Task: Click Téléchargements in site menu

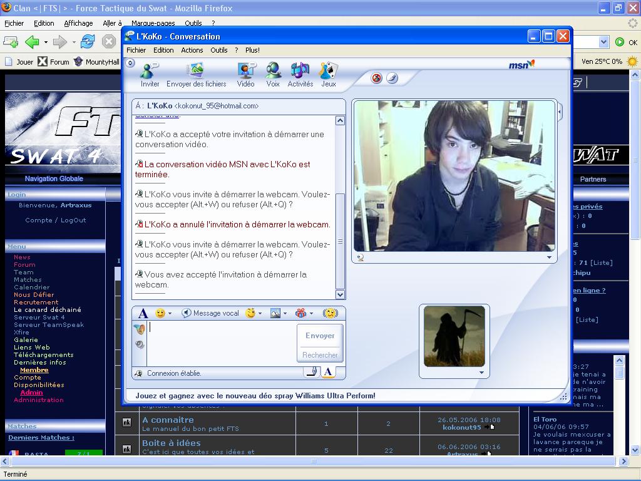Action: click(x=43, y=355)
